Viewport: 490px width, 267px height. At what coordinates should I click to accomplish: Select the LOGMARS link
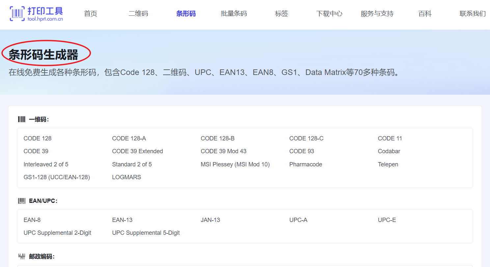(x=126, y=177)
